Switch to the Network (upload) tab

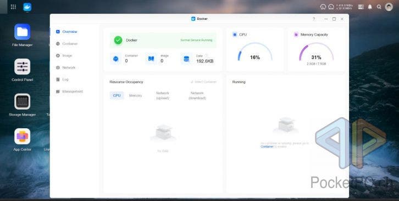(x=163, y=95)
